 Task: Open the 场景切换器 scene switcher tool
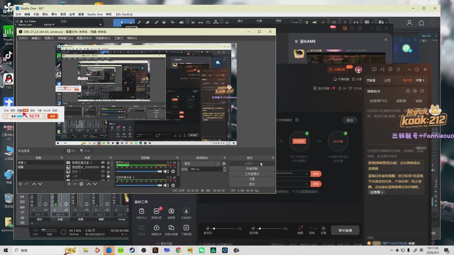point(171,229)
